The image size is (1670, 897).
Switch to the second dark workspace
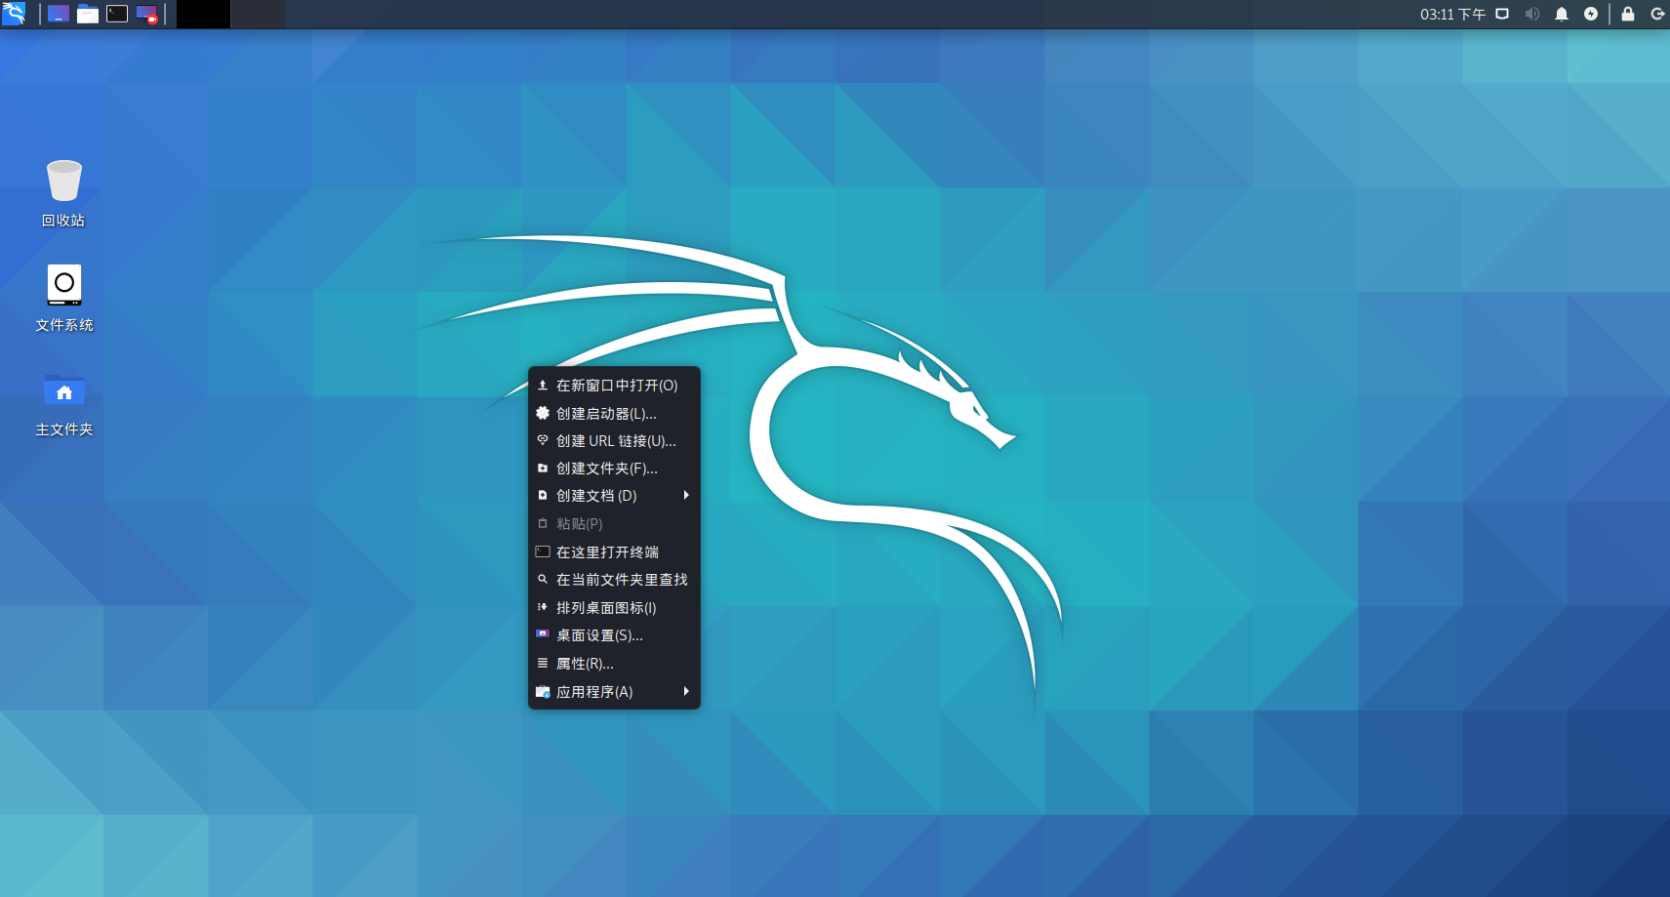point(258,14)
